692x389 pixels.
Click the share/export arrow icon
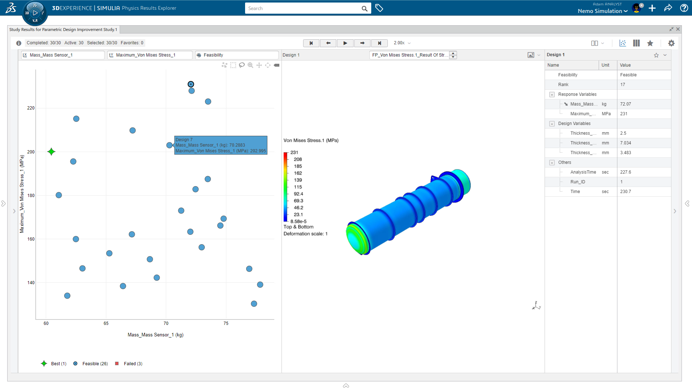[669, 8]
